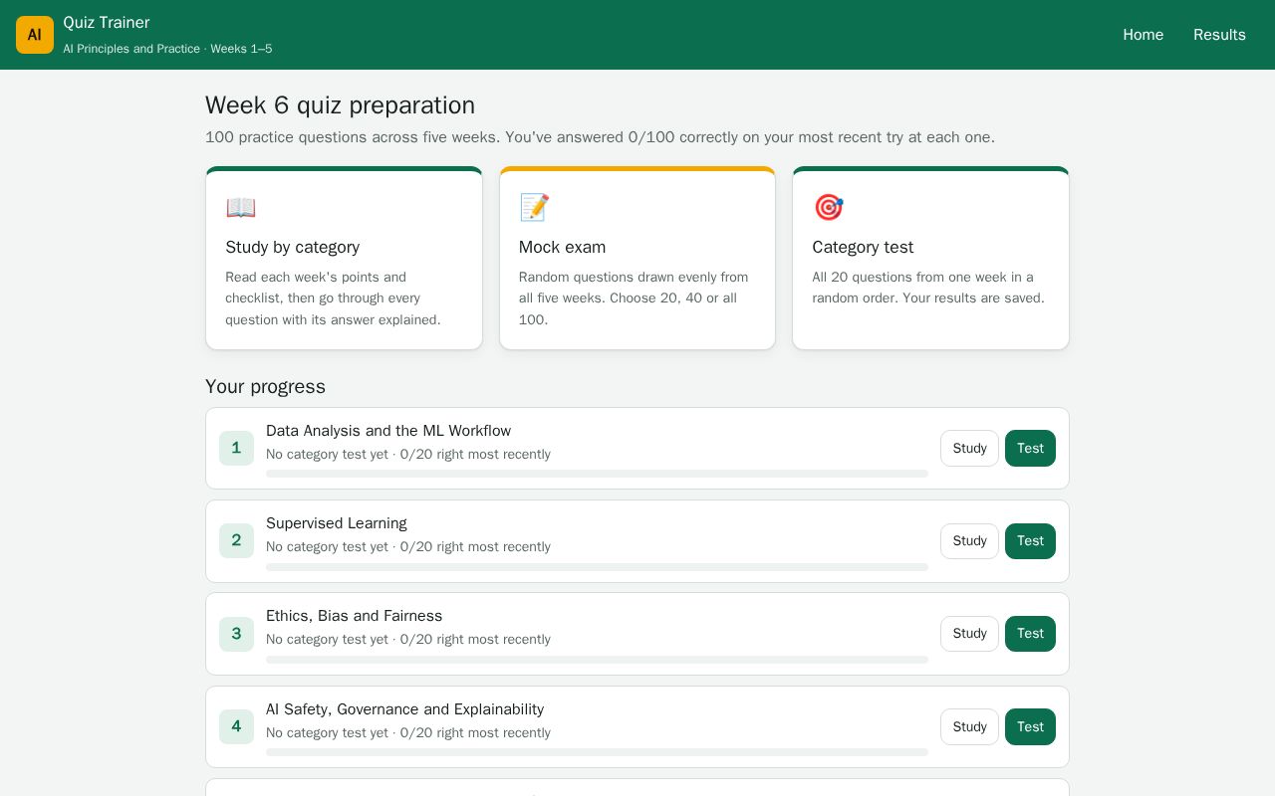Click week number 3 badge

point(236,634)
